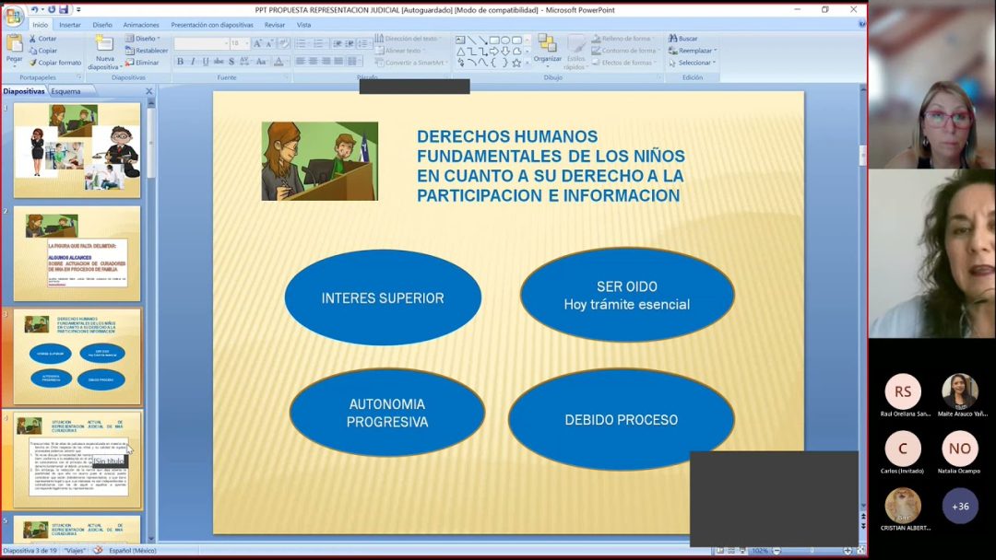Click the spelling check icon in status bar
Screen dimensions: 996x560
(x=98, y=551)
